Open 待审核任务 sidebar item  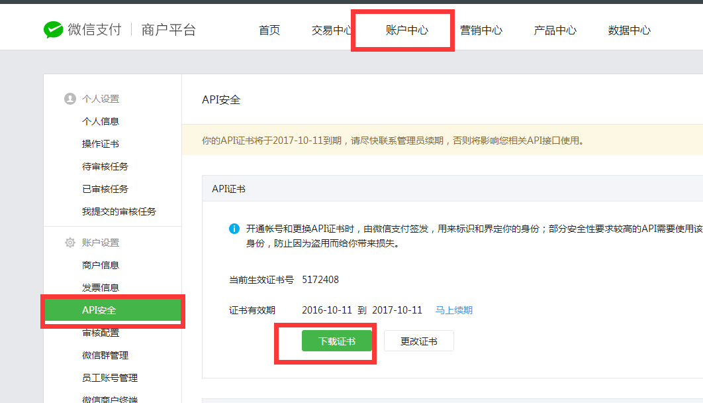tap(105, 166)
